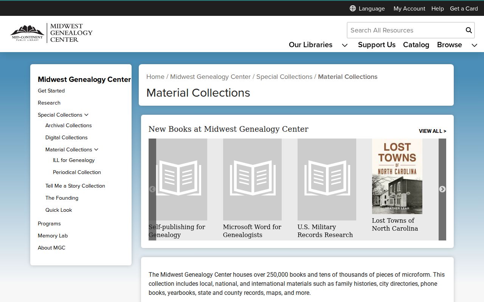Open the Help link
Image resolution: width=484 pixels, height=302 pixels.
click(437, 8)
